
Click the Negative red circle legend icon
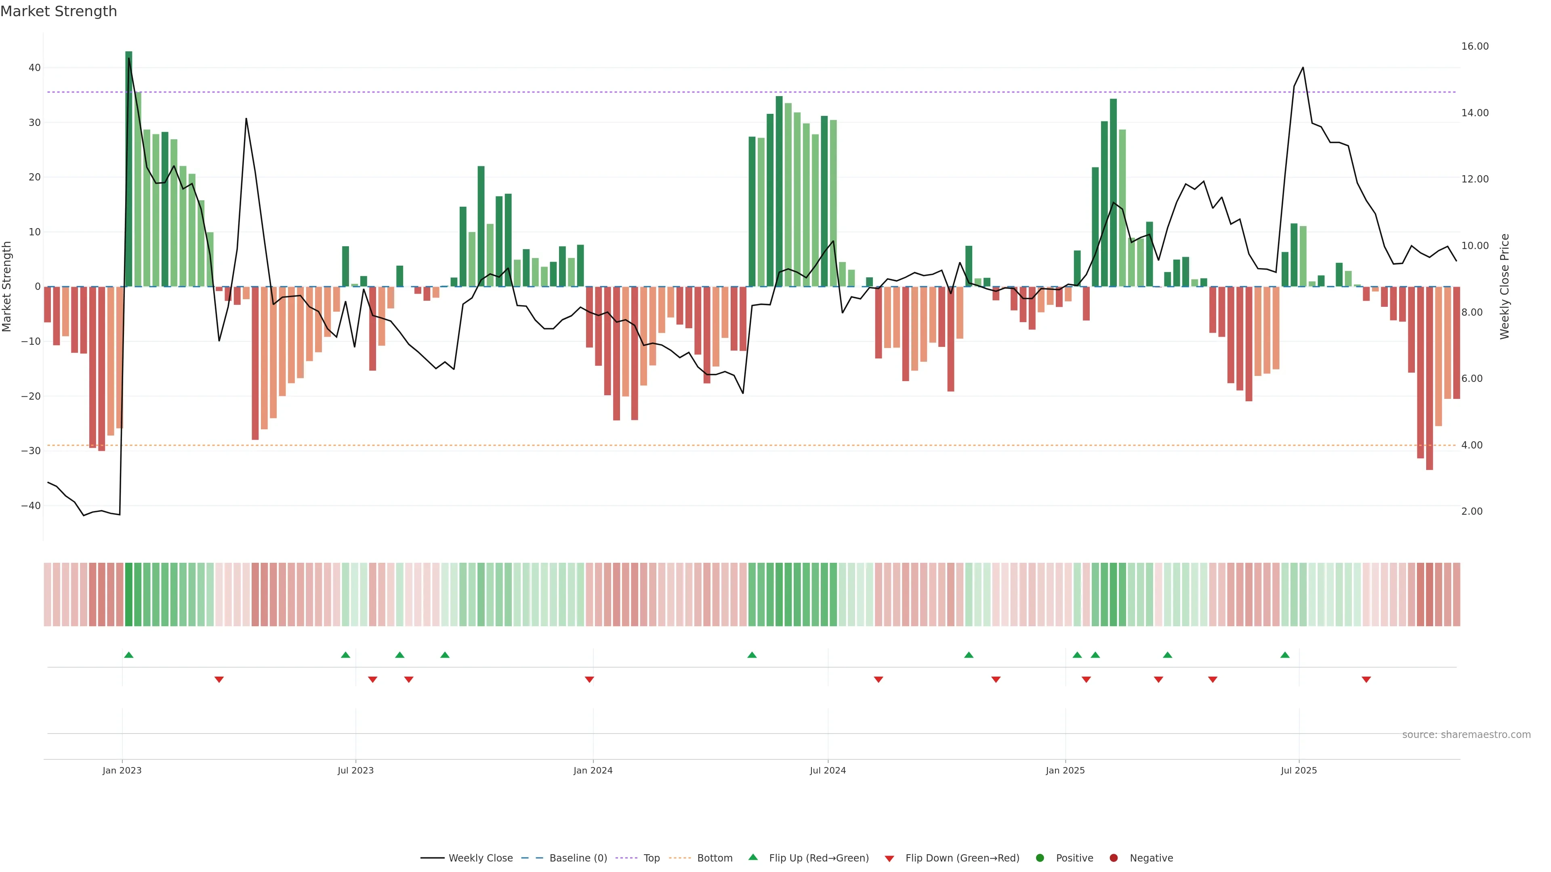pos(1113,858)
